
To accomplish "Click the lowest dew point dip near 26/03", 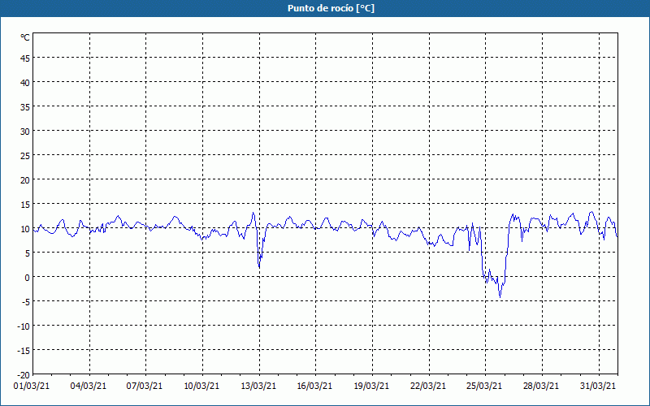I will (x=500, y=297).
